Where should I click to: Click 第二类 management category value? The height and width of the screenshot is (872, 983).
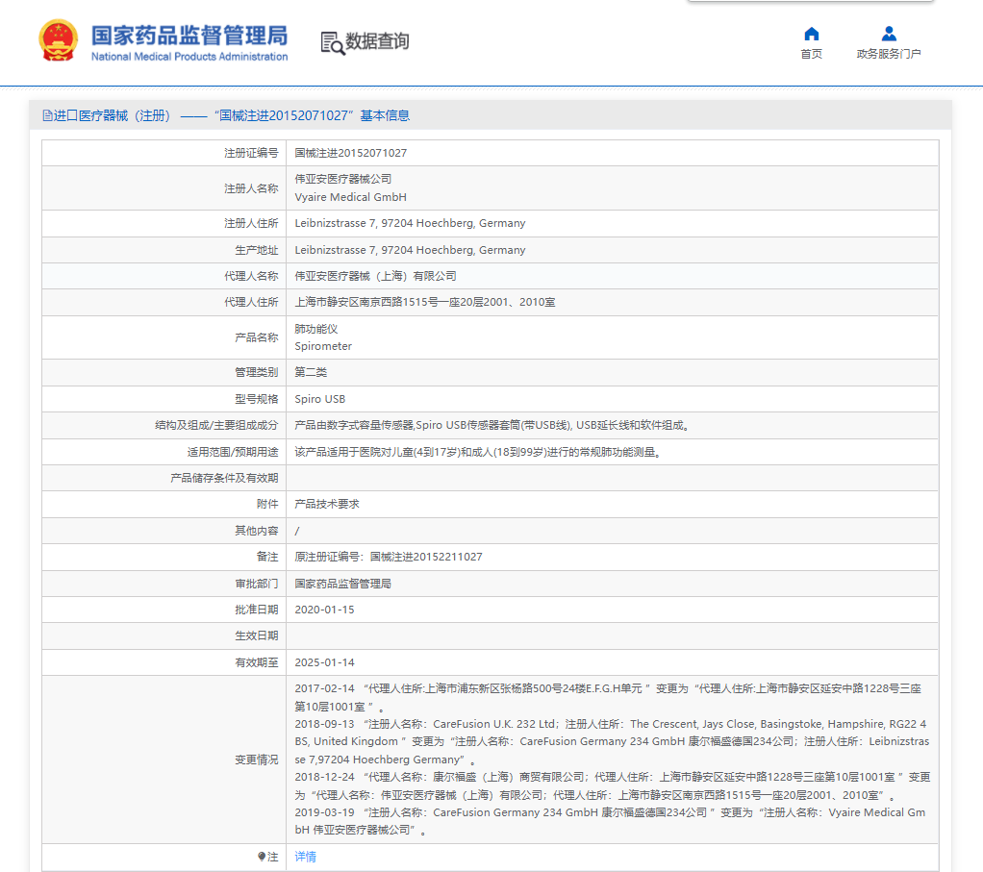tap(311, 372)
